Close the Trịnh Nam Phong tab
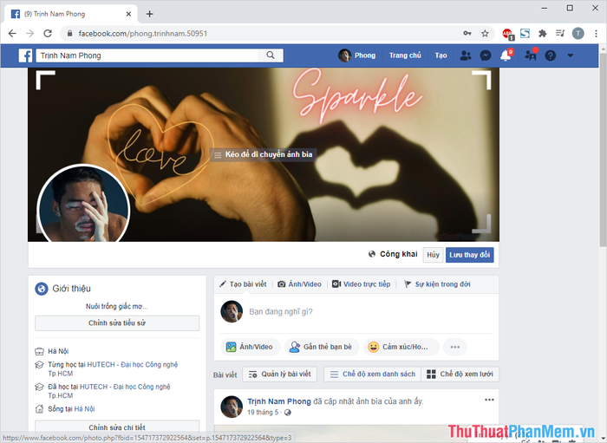 pos(128,14)
